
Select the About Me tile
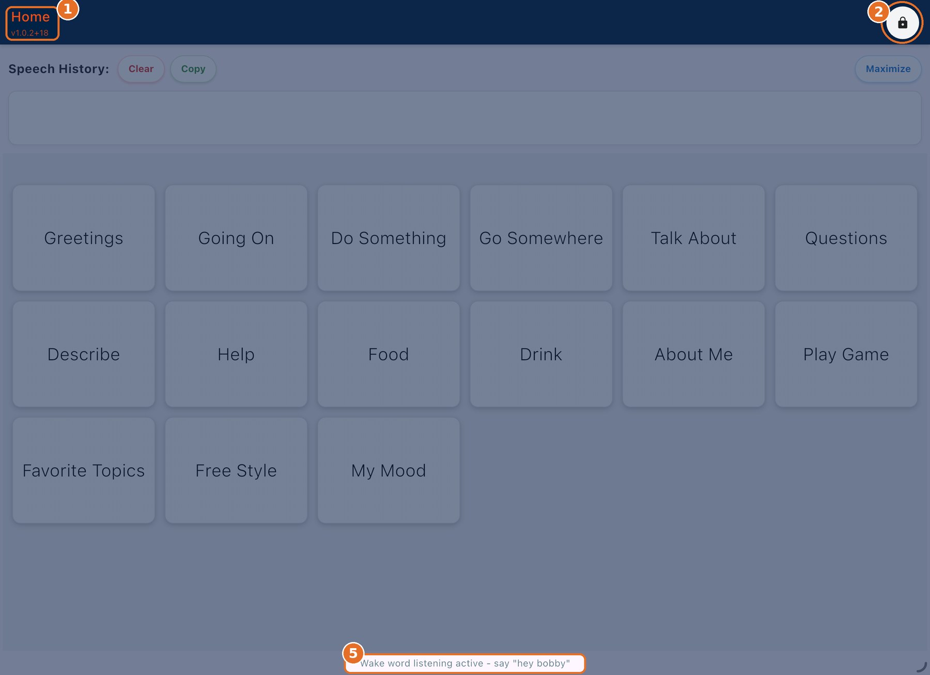click(693, 354)
